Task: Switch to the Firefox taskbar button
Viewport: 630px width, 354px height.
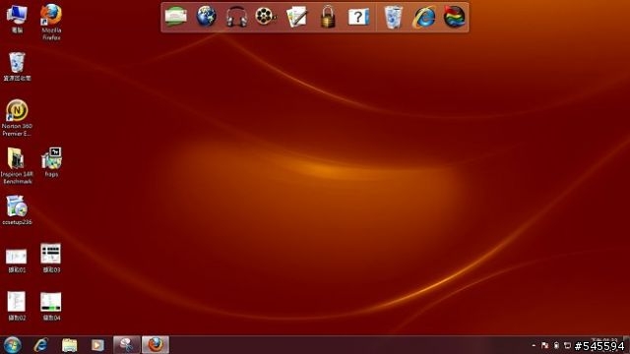Action: click(156, 345)
